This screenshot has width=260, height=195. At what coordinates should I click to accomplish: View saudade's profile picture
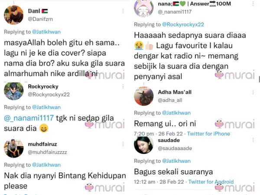click(x=144, y=145)
